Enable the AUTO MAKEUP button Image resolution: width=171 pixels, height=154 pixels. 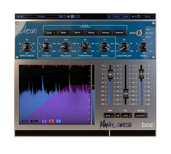[141, 115]
